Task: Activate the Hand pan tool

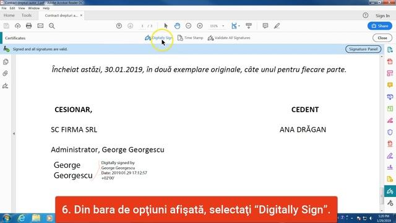Action: 178,26
